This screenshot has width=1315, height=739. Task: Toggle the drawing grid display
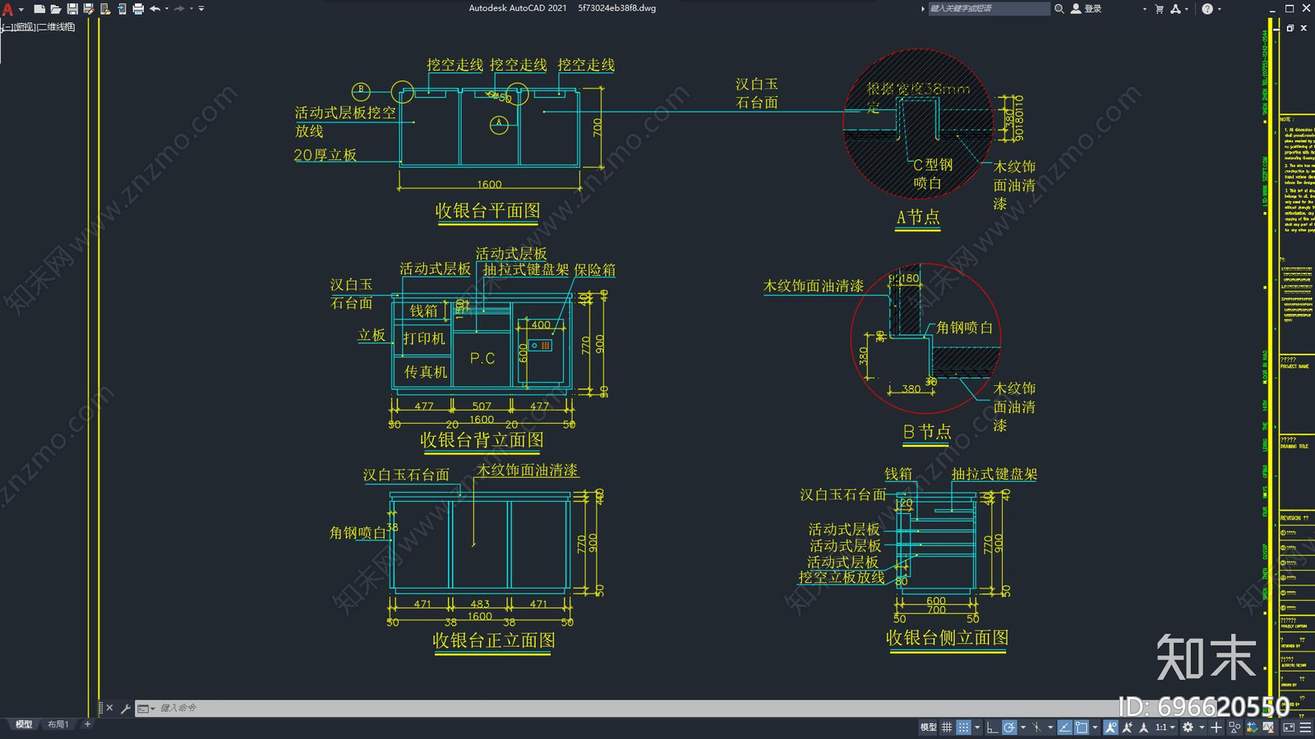point(947,728)
